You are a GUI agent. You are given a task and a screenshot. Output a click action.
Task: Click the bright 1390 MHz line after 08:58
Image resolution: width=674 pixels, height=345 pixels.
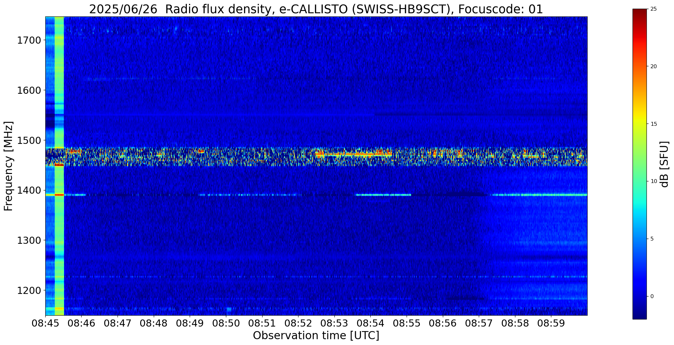[x=550, y=195]
